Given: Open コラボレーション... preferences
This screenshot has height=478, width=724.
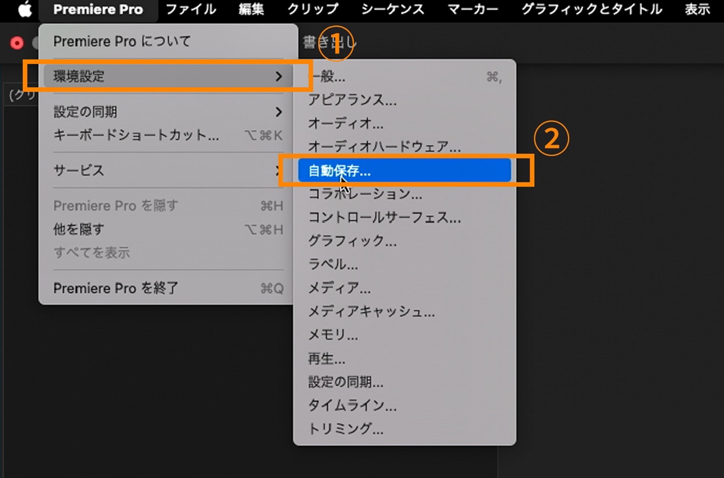Looking at the screenshot, I should point(405,194).
